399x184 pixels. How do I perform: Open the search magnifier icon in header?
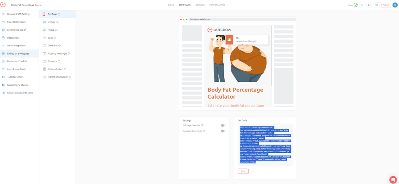click(x=362, y=5)
